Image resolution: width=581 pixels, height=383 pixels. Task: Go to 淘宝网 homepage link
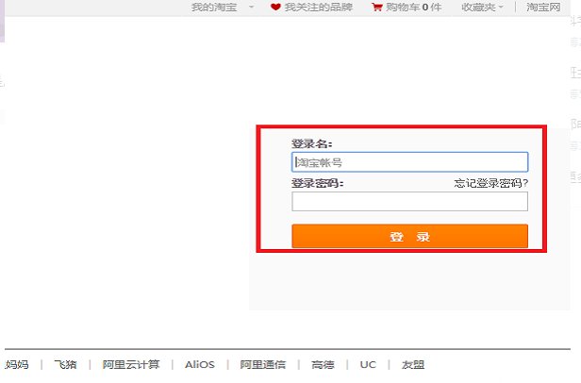tap(543, 7)
